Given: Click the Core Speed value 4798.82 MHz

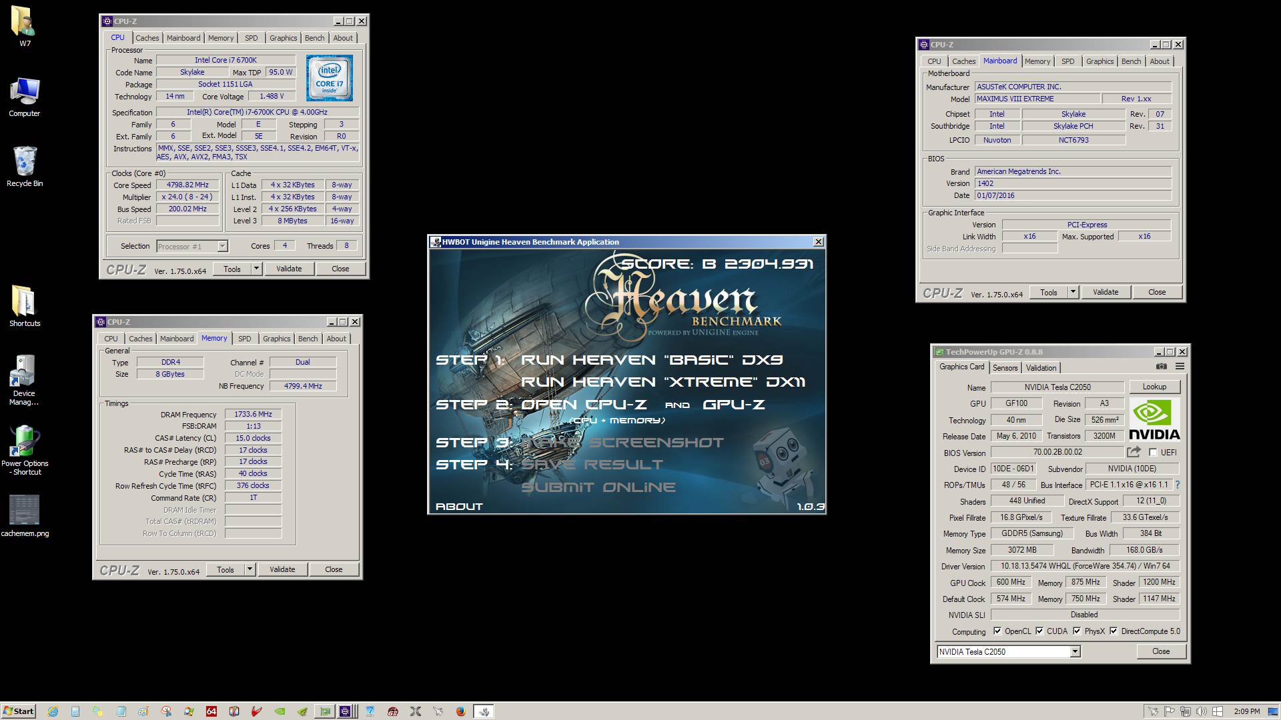Looking at the screenshot, I should coord(187,185).
